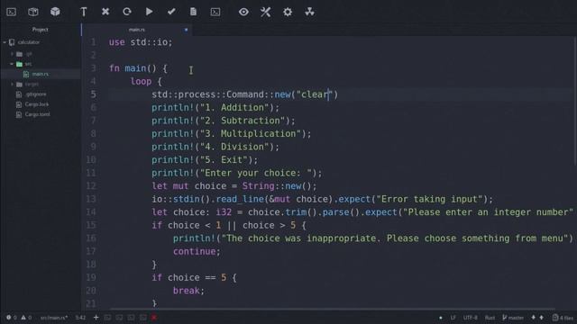The image size is (577, 324).
Task: Click the red X icon in status bar
Action: point(154,318)
